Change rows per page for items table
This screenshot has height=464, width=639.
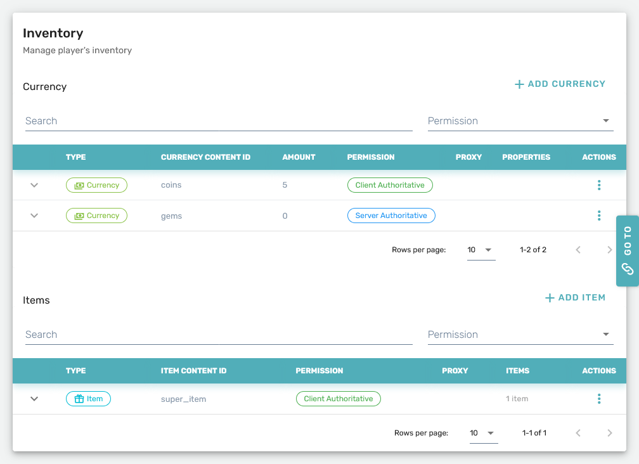point(483,433)
